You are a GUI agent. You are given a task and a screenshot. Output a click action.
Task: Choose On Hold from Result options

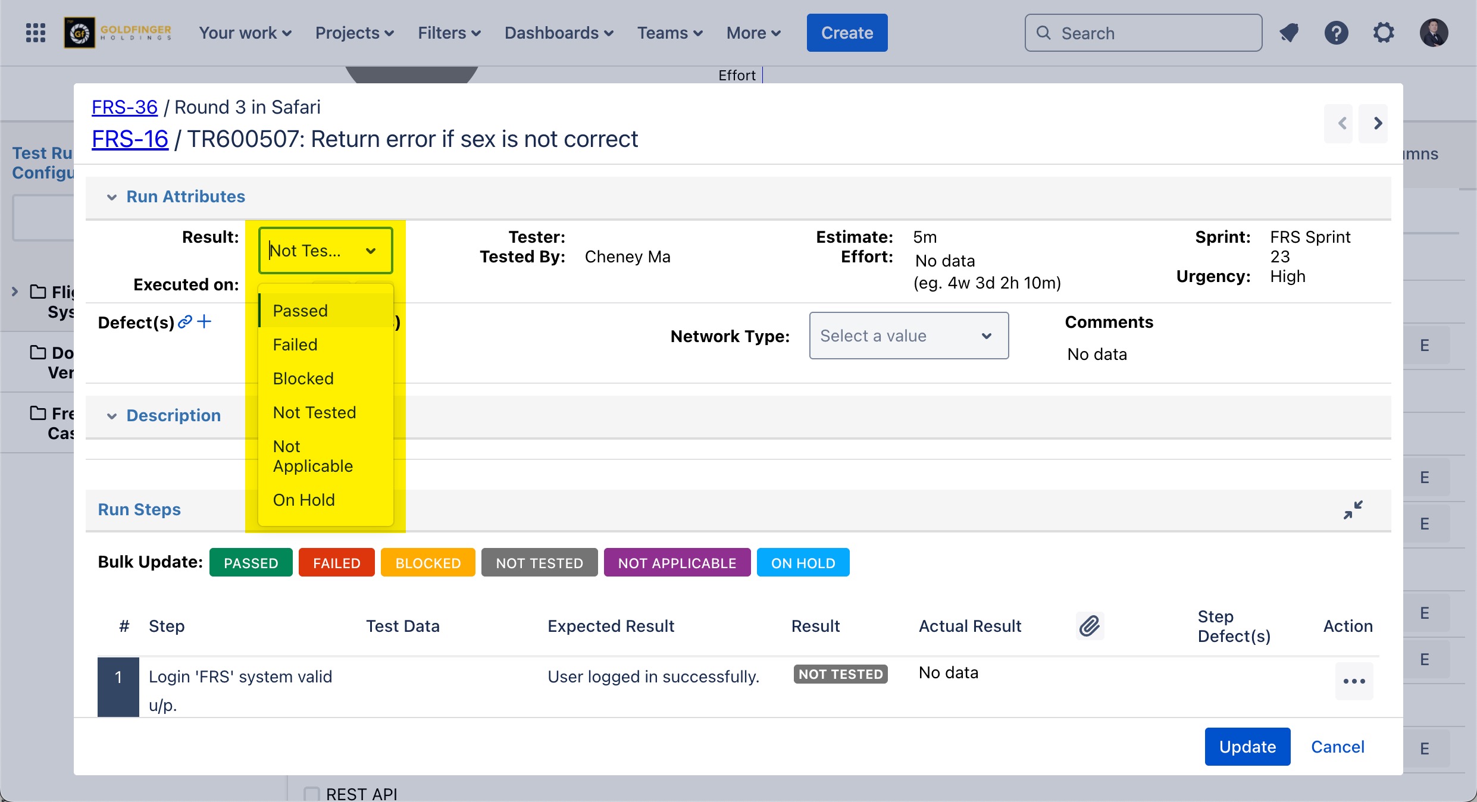point(303,500)
